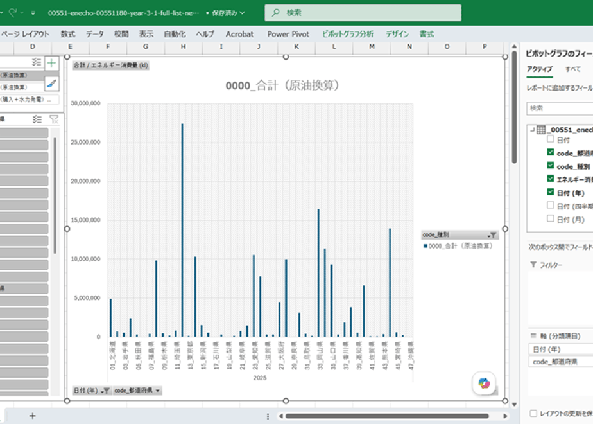Image resolution: width=593 pixels, height=424 pixels.
Task: Open the code_都道府県 axis field dropdown
Action: click(x=137, y=391)
